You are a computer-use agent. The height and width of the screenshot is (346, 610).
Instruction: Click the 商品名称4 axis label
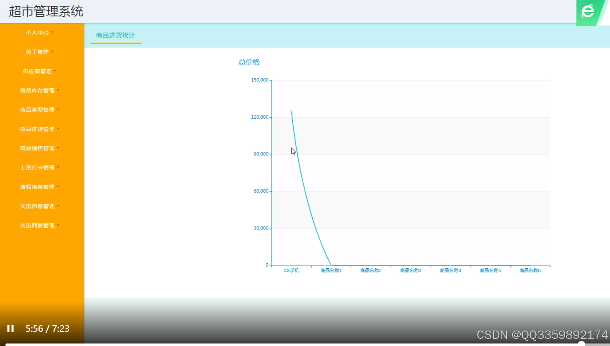(450, 270)
